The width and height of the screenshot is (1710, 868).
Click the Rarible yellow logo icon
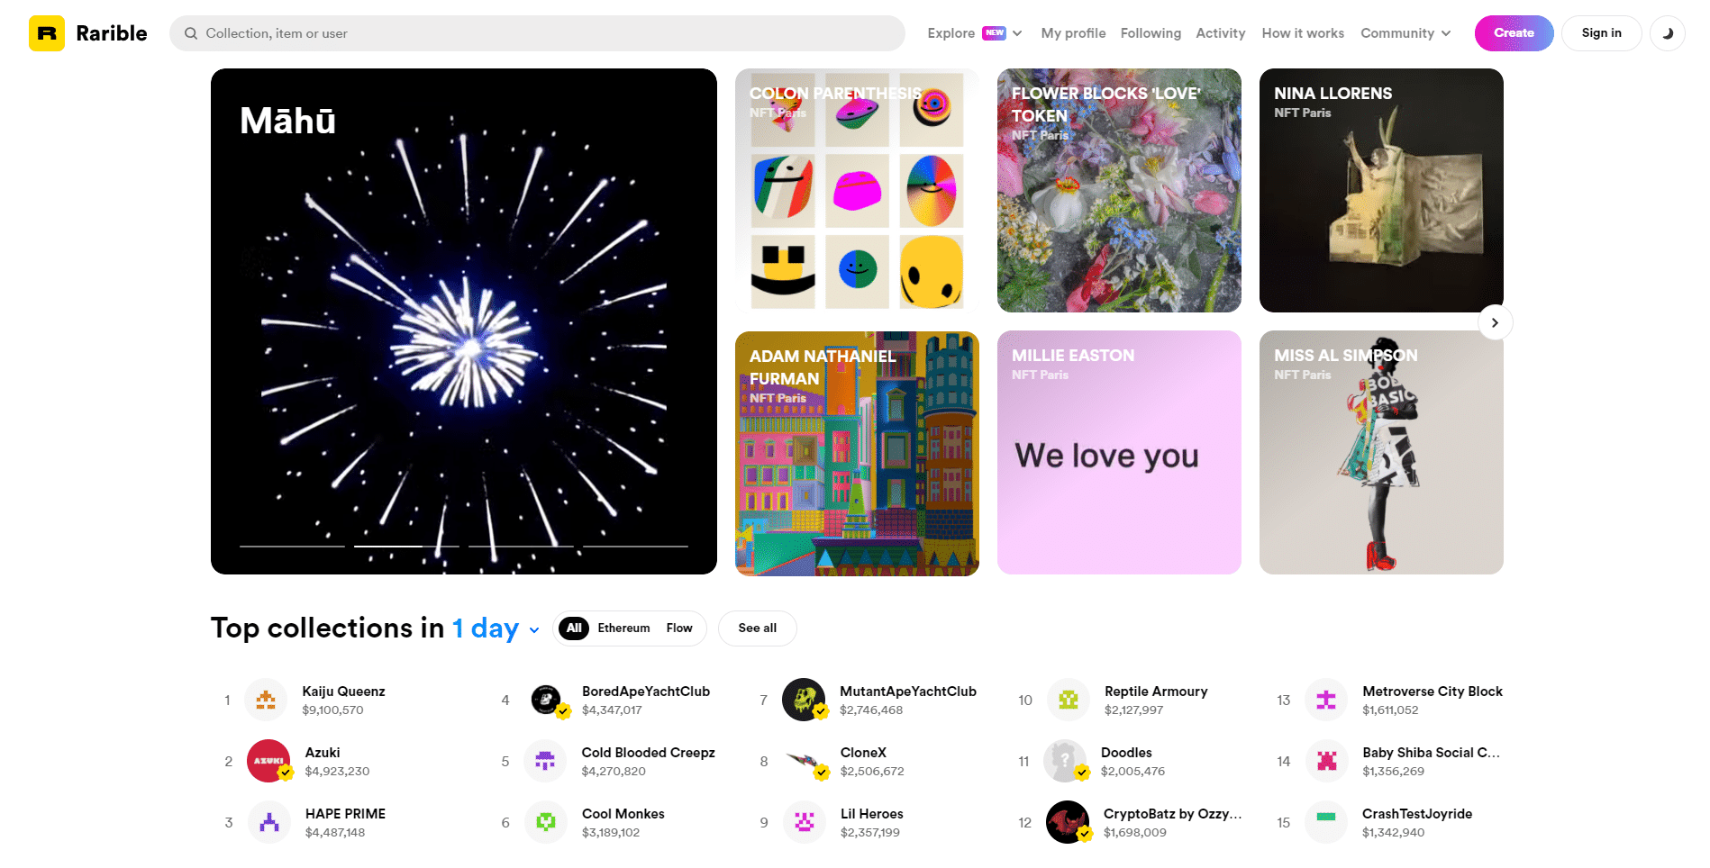pos(47,33)
